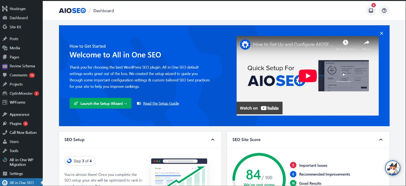The width and height of the screenshot is (406, 186).
Task: Click the All-in-One WP Migration icon
Action: pyautogui.click(x=5, y=160)
